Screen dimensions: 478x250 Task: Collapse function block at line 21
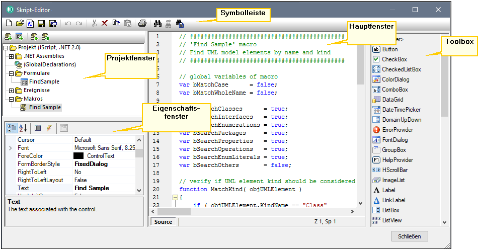coord(175,198)
